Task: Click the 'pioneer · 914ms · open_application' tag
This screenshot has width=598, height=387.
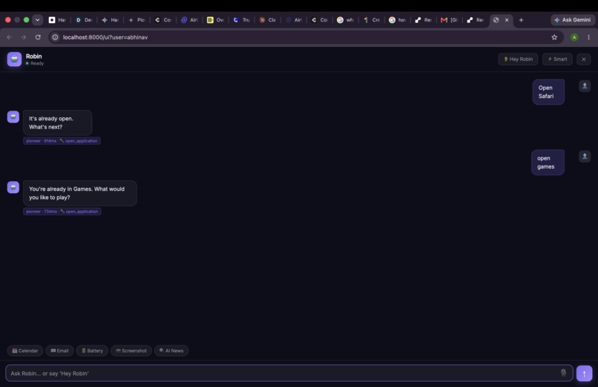Action: (x=62, y=141)
